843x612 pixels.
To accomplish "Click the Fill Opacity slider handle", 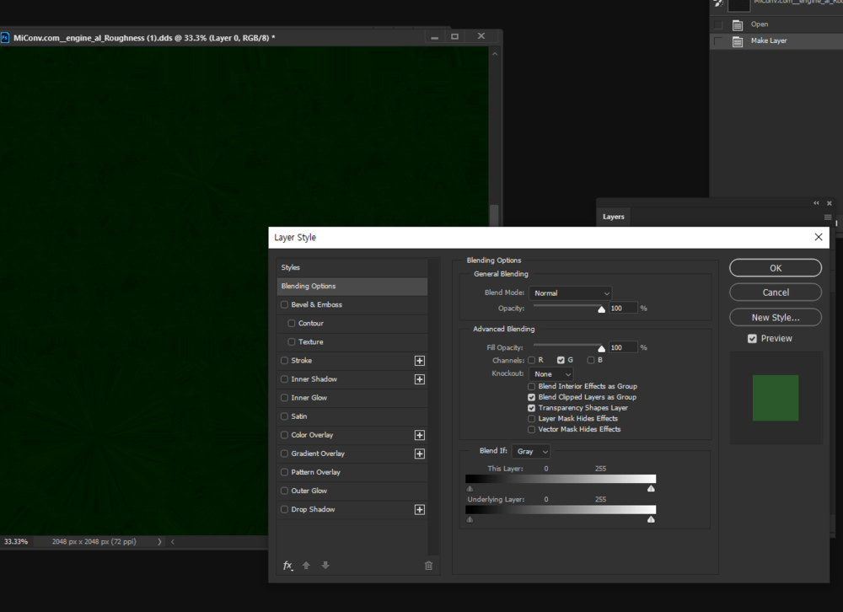I will pos(602,348).
